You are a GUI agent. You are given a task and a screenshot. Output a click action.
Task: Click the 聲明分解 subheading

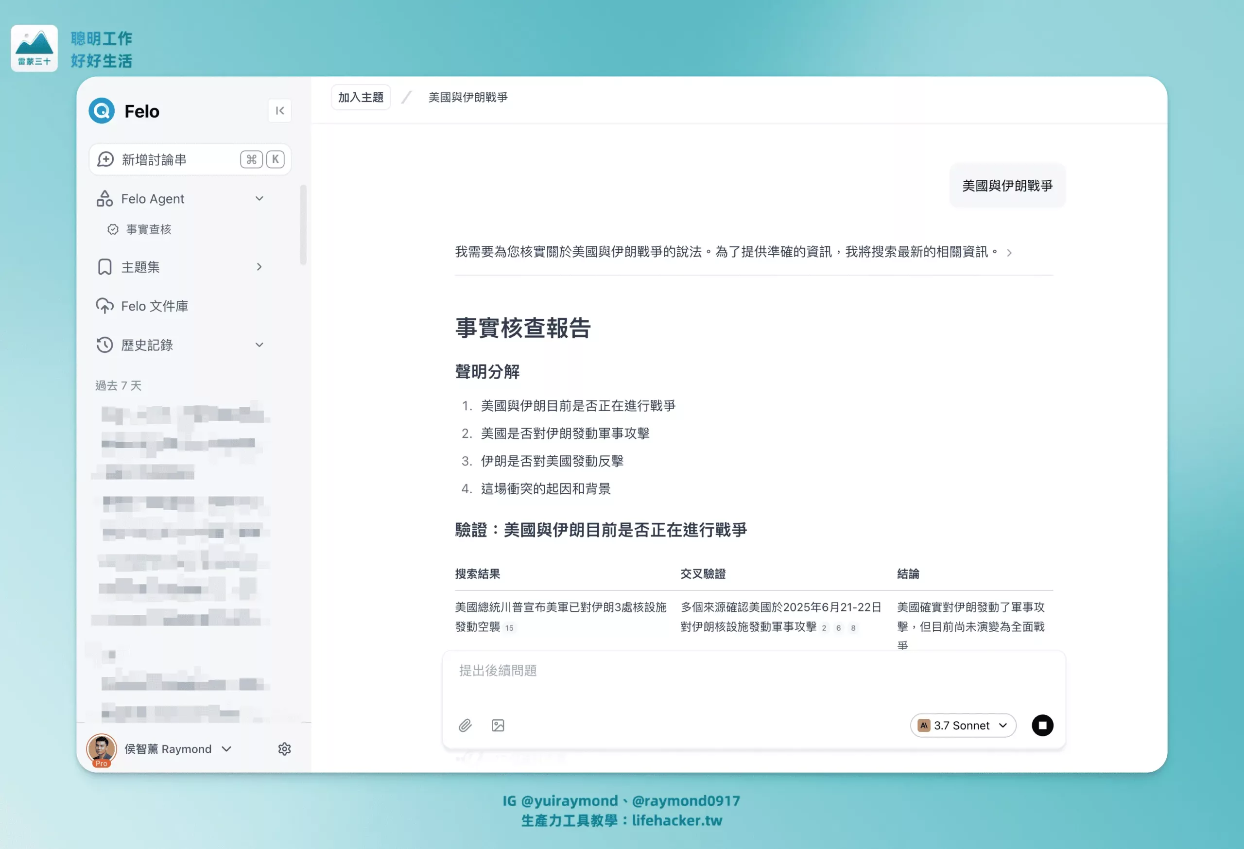[x=487, y=371]
